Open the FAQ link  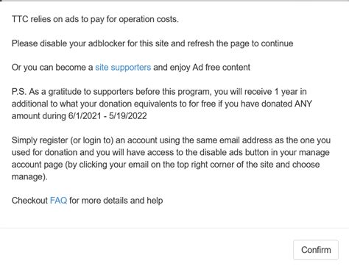coord(58,201)
